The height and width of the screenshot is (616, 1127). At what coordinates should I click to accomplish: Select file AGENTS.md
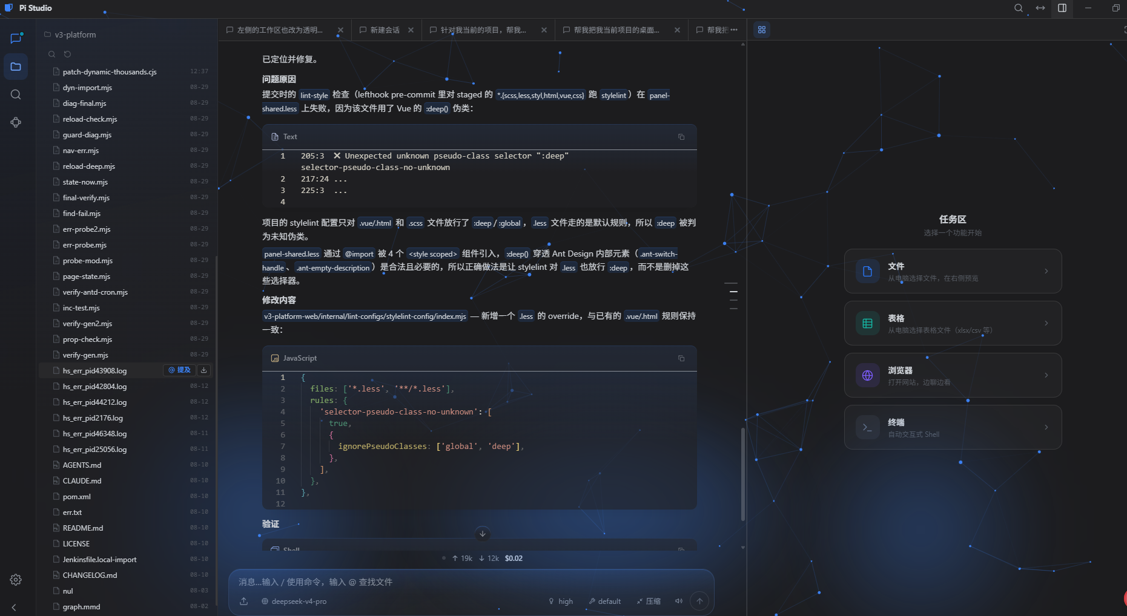tap(125, 465)
